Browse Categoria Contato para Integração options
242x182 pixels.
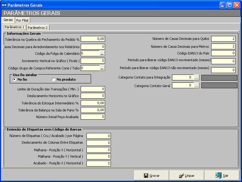[197, 78]
